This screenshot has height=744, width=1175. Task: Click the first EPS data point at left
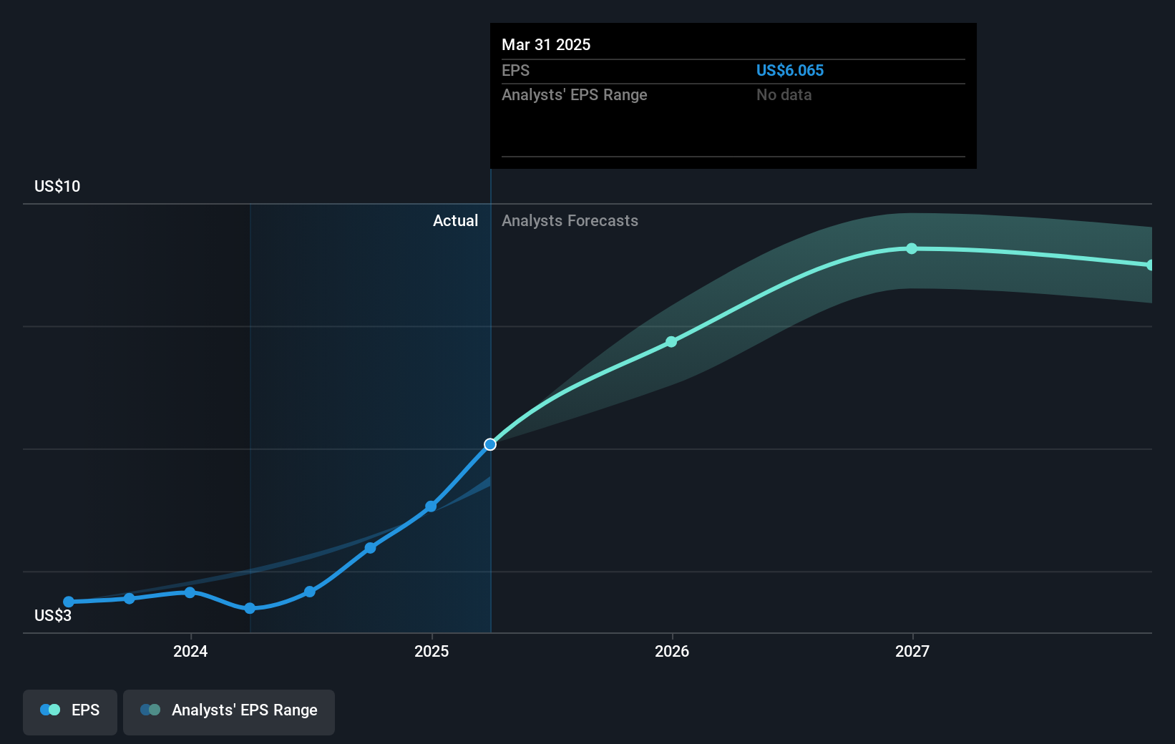(69, 602)
